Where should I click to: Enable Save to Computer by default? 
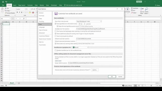pyautogui.click(x=55, y=36)
